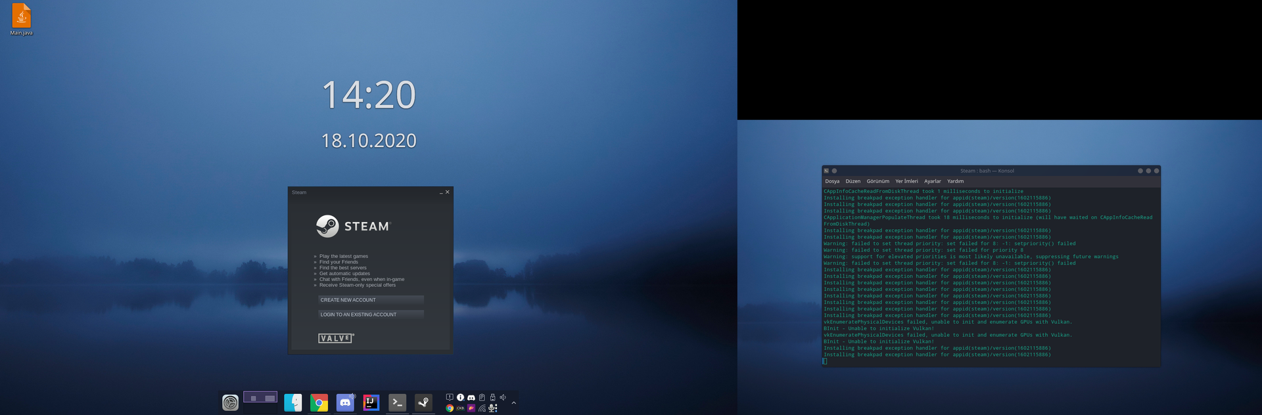
Task: Open Discord from the dock
Action: coord(345,403)
